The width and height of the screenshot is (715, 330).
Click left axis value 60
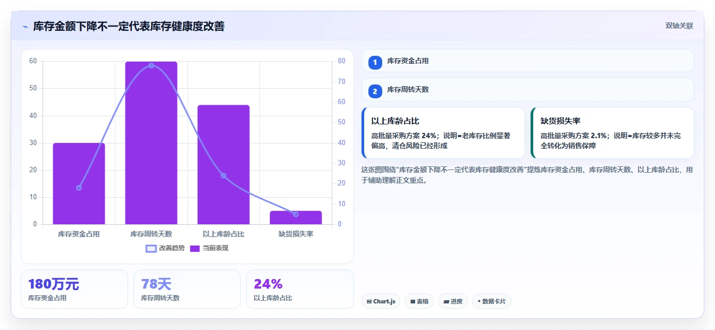point(33,61)
